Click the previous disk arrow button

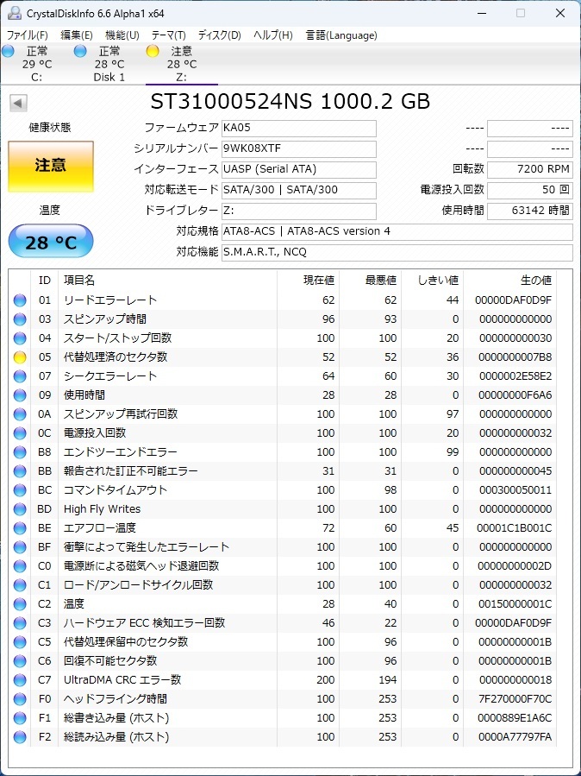pos(18,104)
